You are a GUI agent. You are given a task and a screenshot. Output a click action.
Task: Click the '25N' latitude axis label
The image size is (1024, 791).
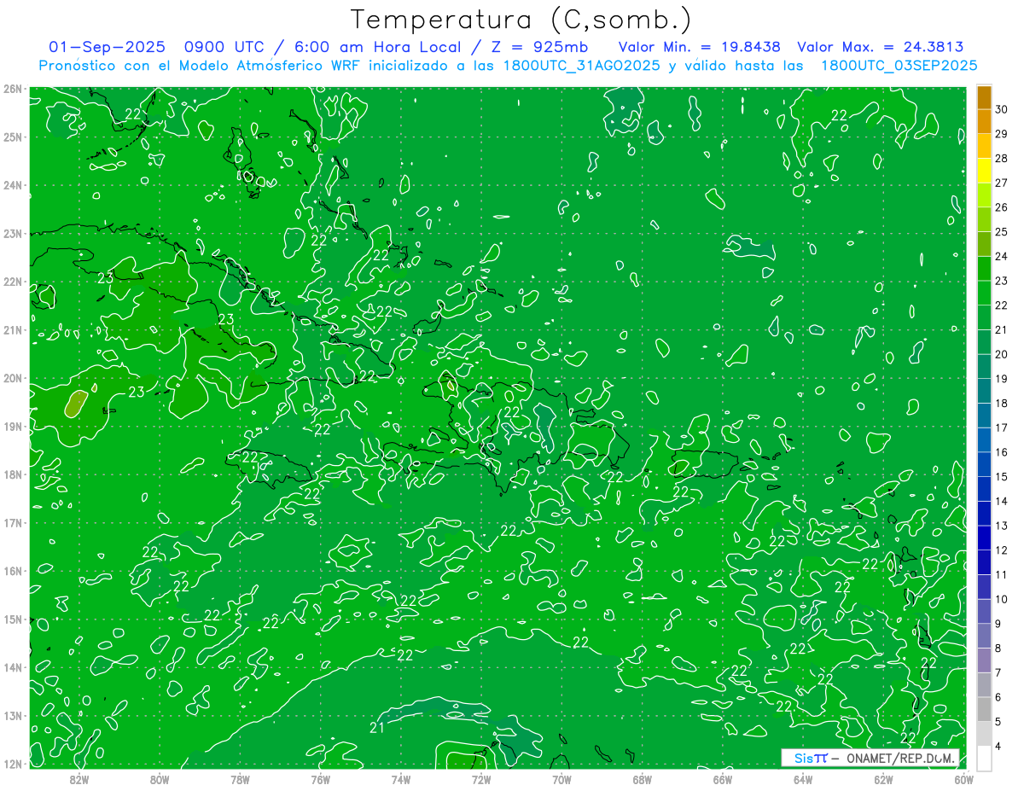13,137
